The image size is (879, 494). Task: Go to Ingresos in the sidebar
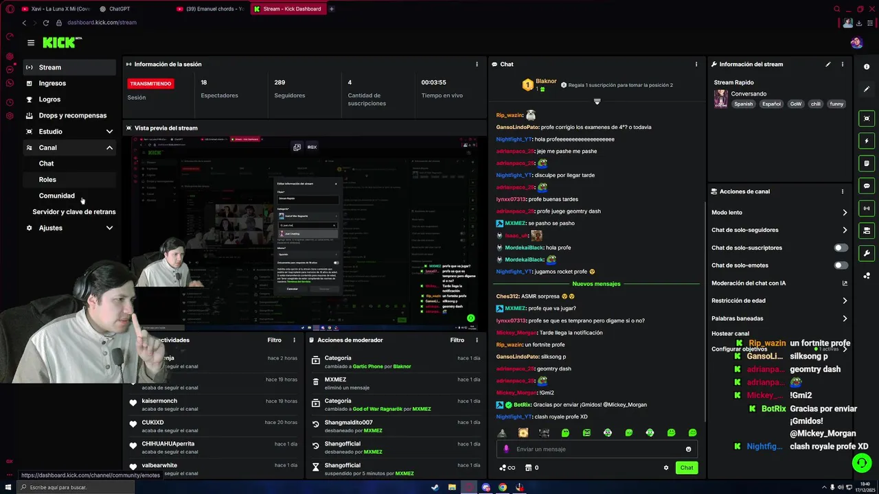click(70, 83)
